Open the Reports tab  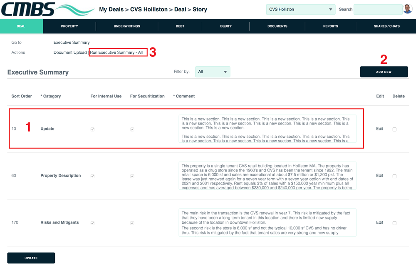click(331, 26)
